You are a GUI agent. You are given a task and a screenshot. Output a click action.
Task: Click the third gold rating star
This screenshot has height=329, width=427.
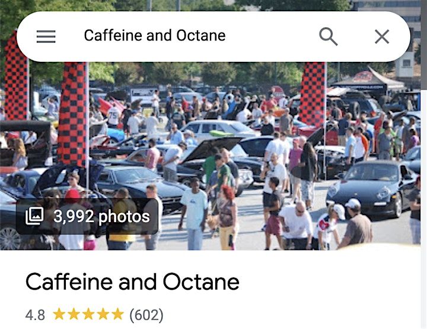point(88,314)
